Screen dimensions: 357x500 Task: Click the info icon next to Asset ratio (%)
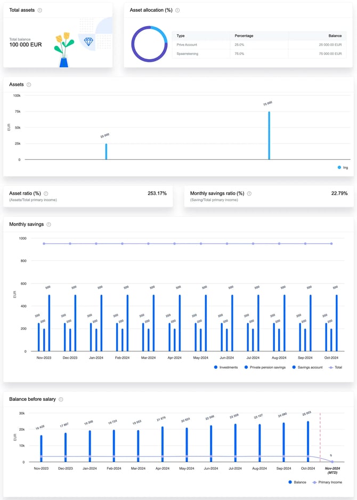(x=46, y=193)
